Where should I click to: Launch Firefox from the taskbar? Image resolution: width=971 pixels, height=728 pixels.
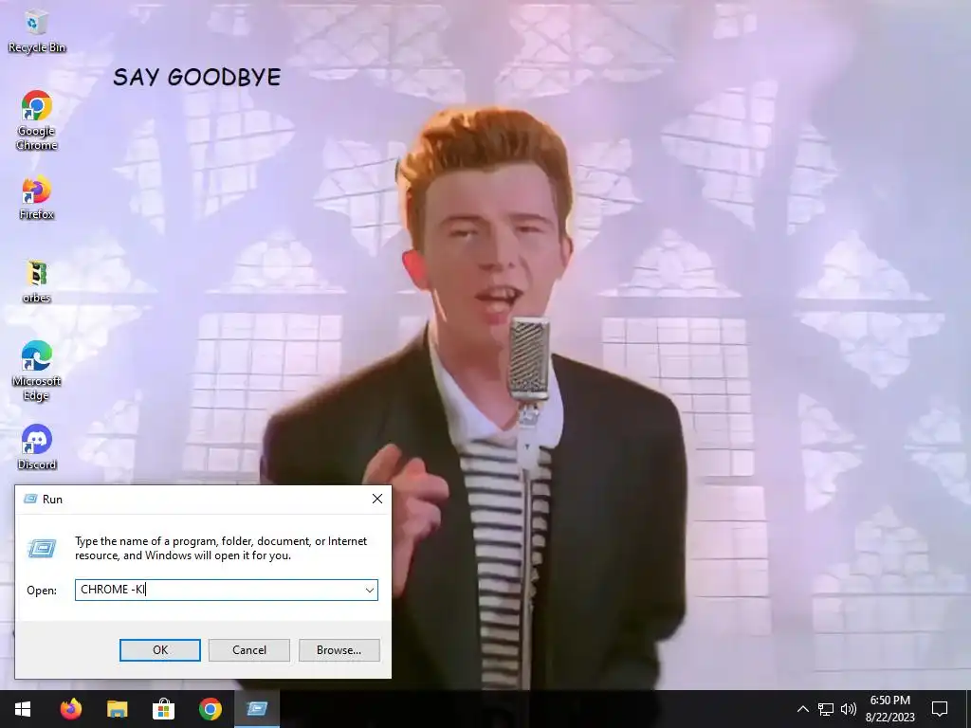tap(70, 709)
